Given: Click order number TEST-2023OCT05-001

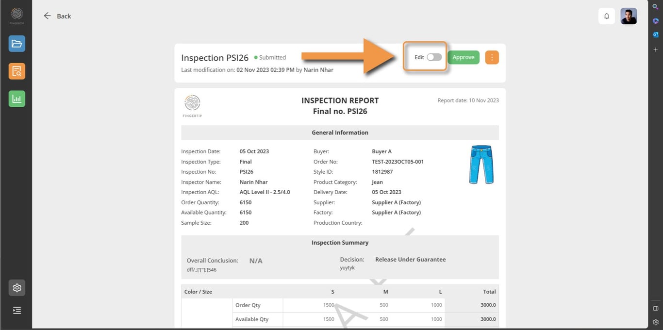Looking at the screenshot, I should coord(398,162).
